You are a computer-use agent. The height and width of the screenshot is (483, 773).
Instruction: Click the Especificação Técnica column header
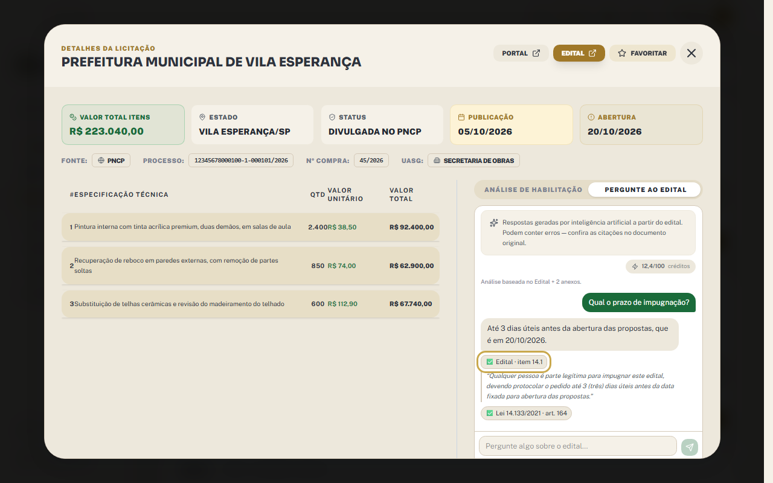pos(121,194)
